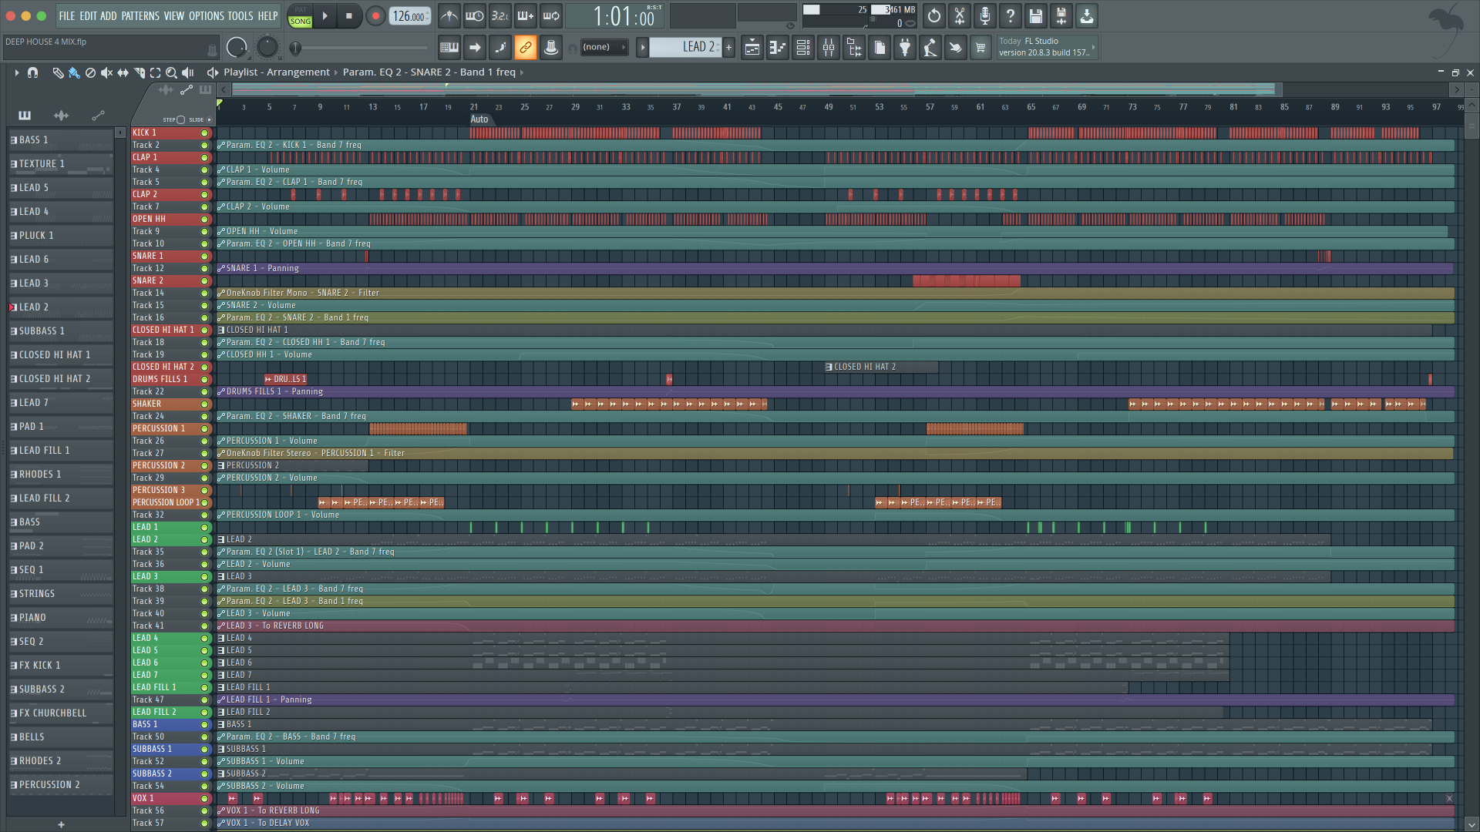Expand the FL Studio news panel arrow
Viewport: 1480px width, 832px height.
tap(1093, 47)
